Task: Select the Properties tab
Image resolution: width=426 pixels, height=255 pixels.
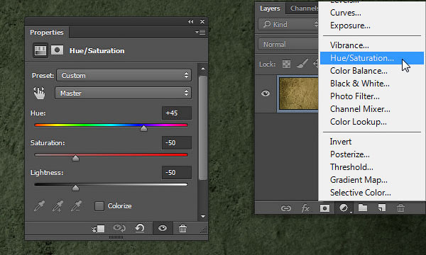Action: coord(47,33)
